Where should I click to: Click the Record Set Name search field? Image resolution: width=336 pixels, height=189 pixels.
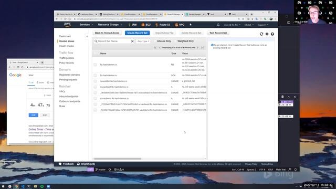tap(113, 41)
